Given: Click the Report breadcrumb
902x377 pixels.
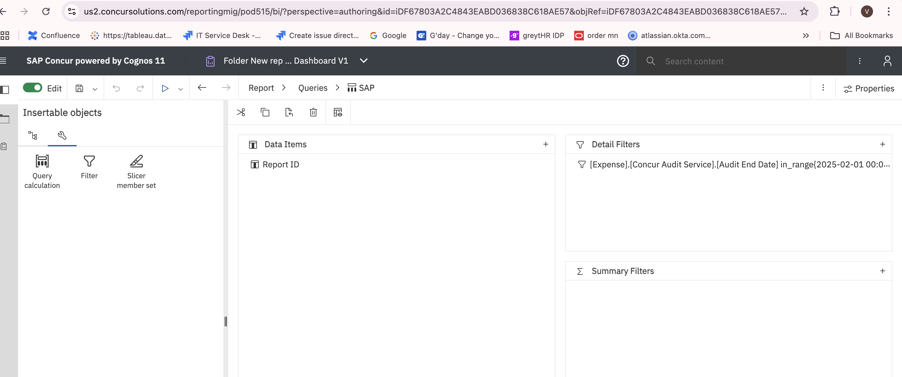Looking at the screenshot, I should click(261, 88).
